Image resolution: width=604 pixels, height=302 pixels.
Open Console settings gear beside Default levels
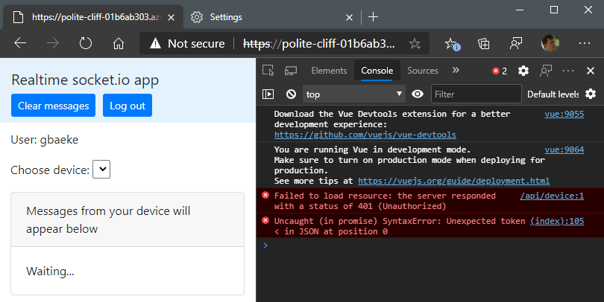pos(591,94)
